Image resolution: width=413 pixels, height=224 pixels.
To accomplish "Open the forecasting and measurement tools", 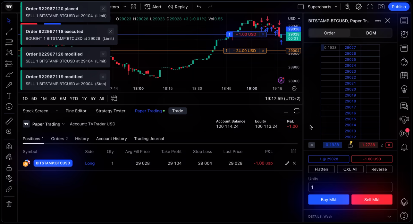I will point(9,64).
